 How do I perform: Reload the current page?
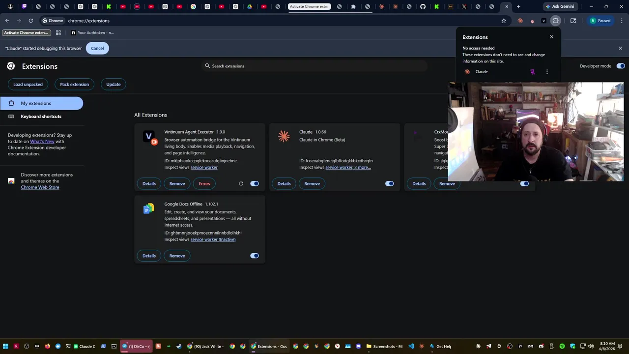[30, 21]
